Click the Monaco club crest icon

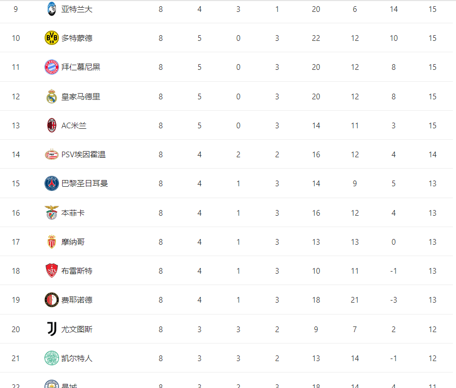[52, 242]
